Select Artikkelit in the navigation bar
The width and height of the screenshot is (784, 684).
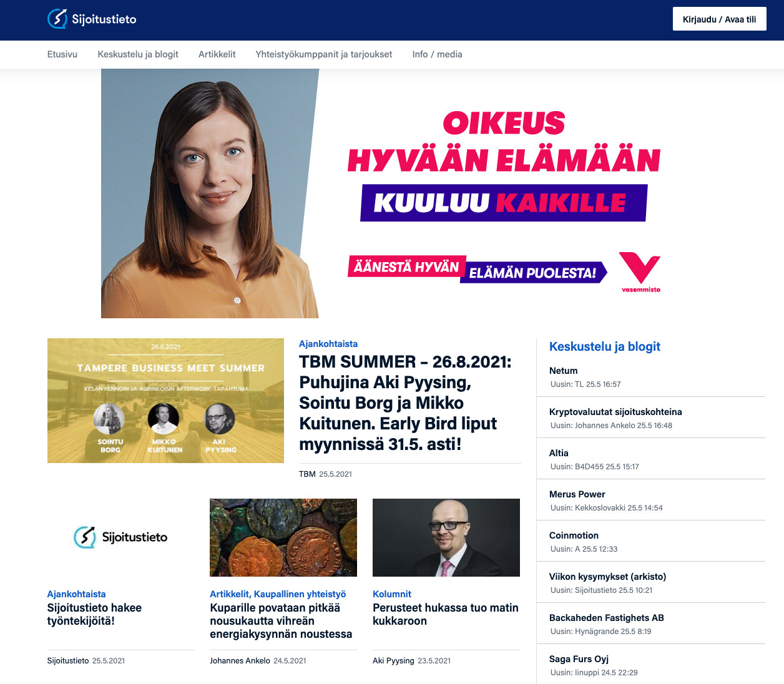[217, 54]
